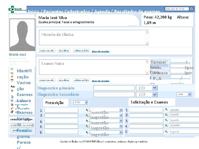The width and height of the screenshot is (199, 149).
Task: Click key icon beside Prescrição row 5
Action: click(x=87, y=132)
